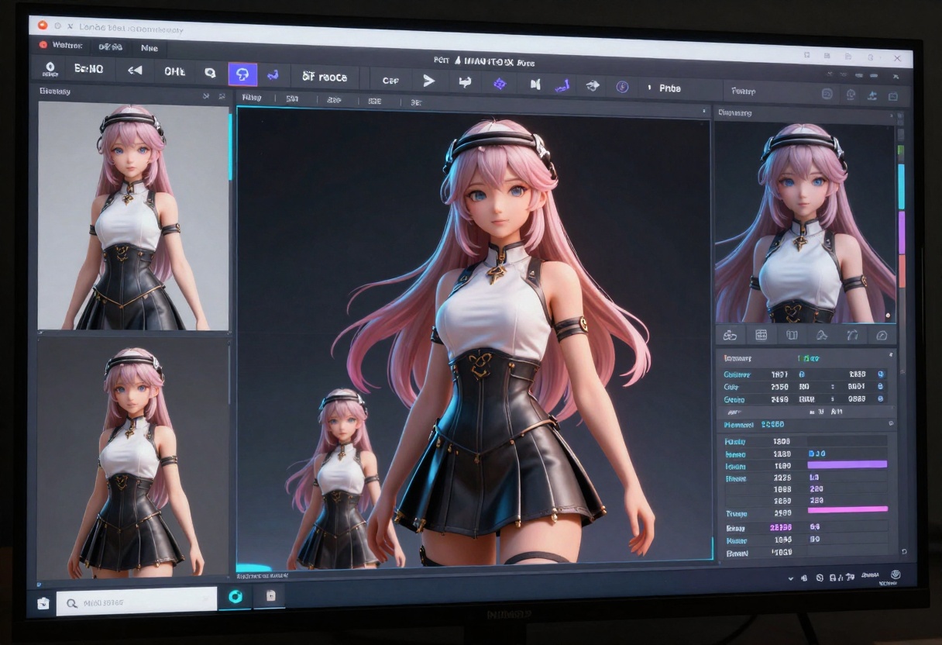The image size is (942, 645).
Task: Click the OHL toolbar button
Action: click(x=174, y=71)
